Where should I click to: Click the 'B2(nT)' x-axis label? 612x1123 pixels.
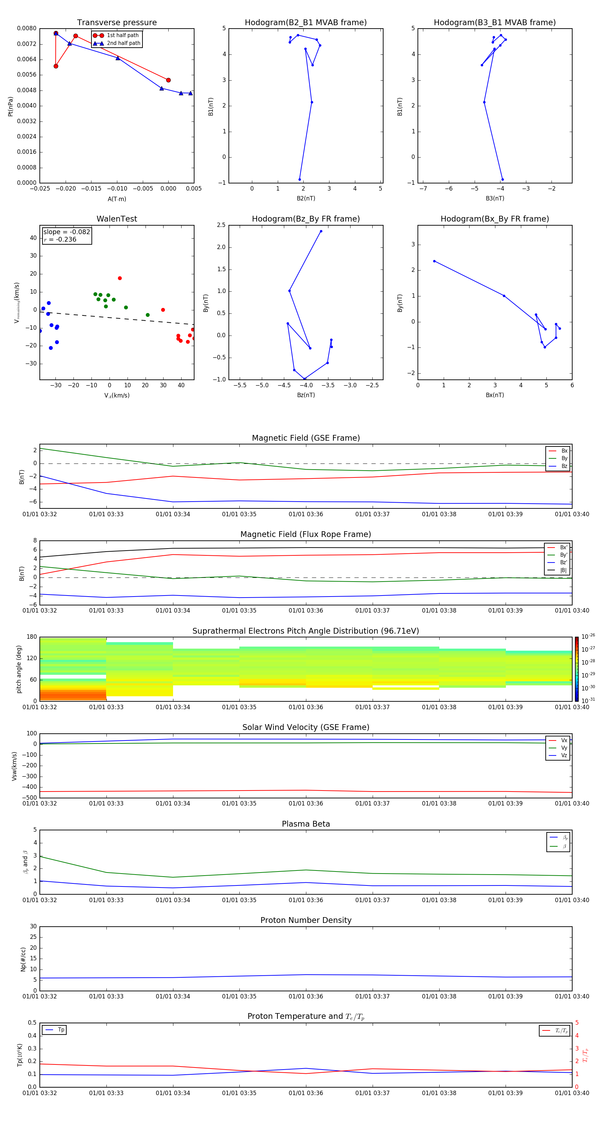click(306, 198)
